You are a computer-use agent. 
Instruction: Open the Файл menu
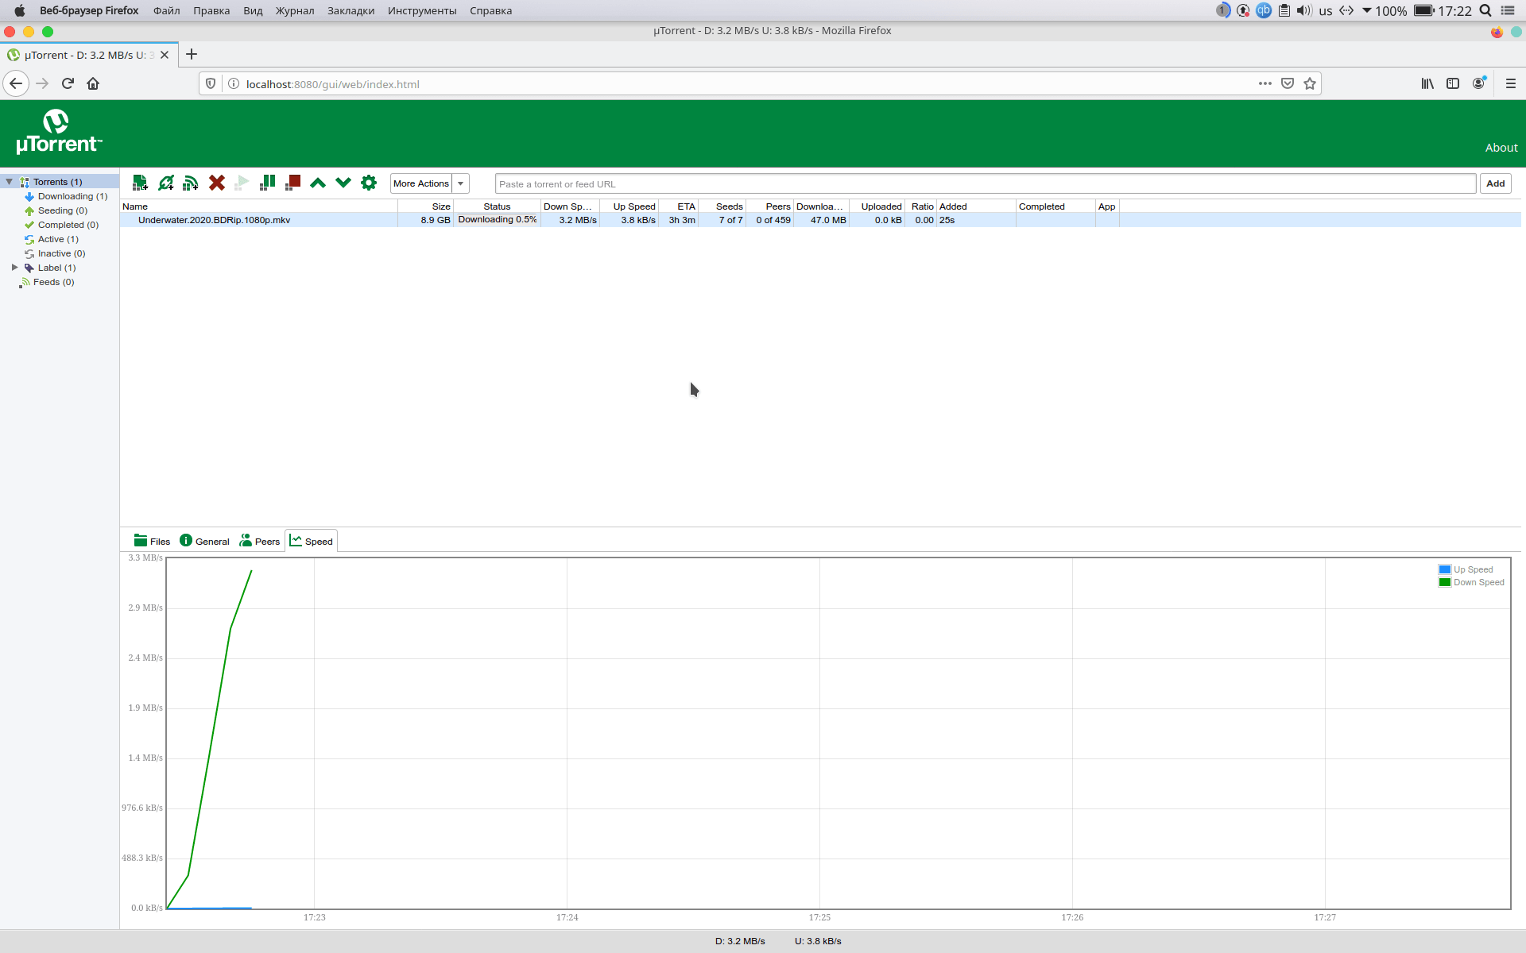click(x=167, y=10)
